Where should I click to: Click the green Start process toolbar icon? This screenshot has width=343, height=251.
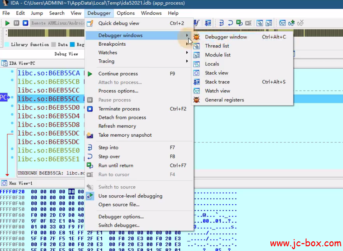pos(7,23)
